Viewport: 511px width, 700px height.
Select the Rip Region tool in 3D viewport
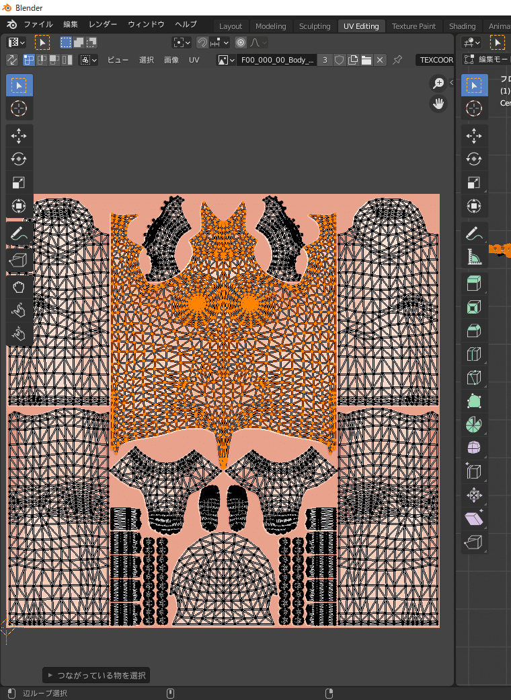[x=474, y=542]
